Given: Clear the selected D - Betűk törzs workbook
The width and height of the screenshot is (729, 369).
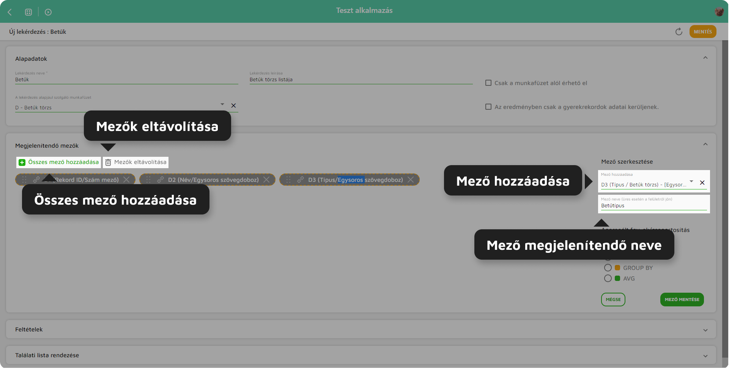Looking at the screenshot, I should (234, 106).
